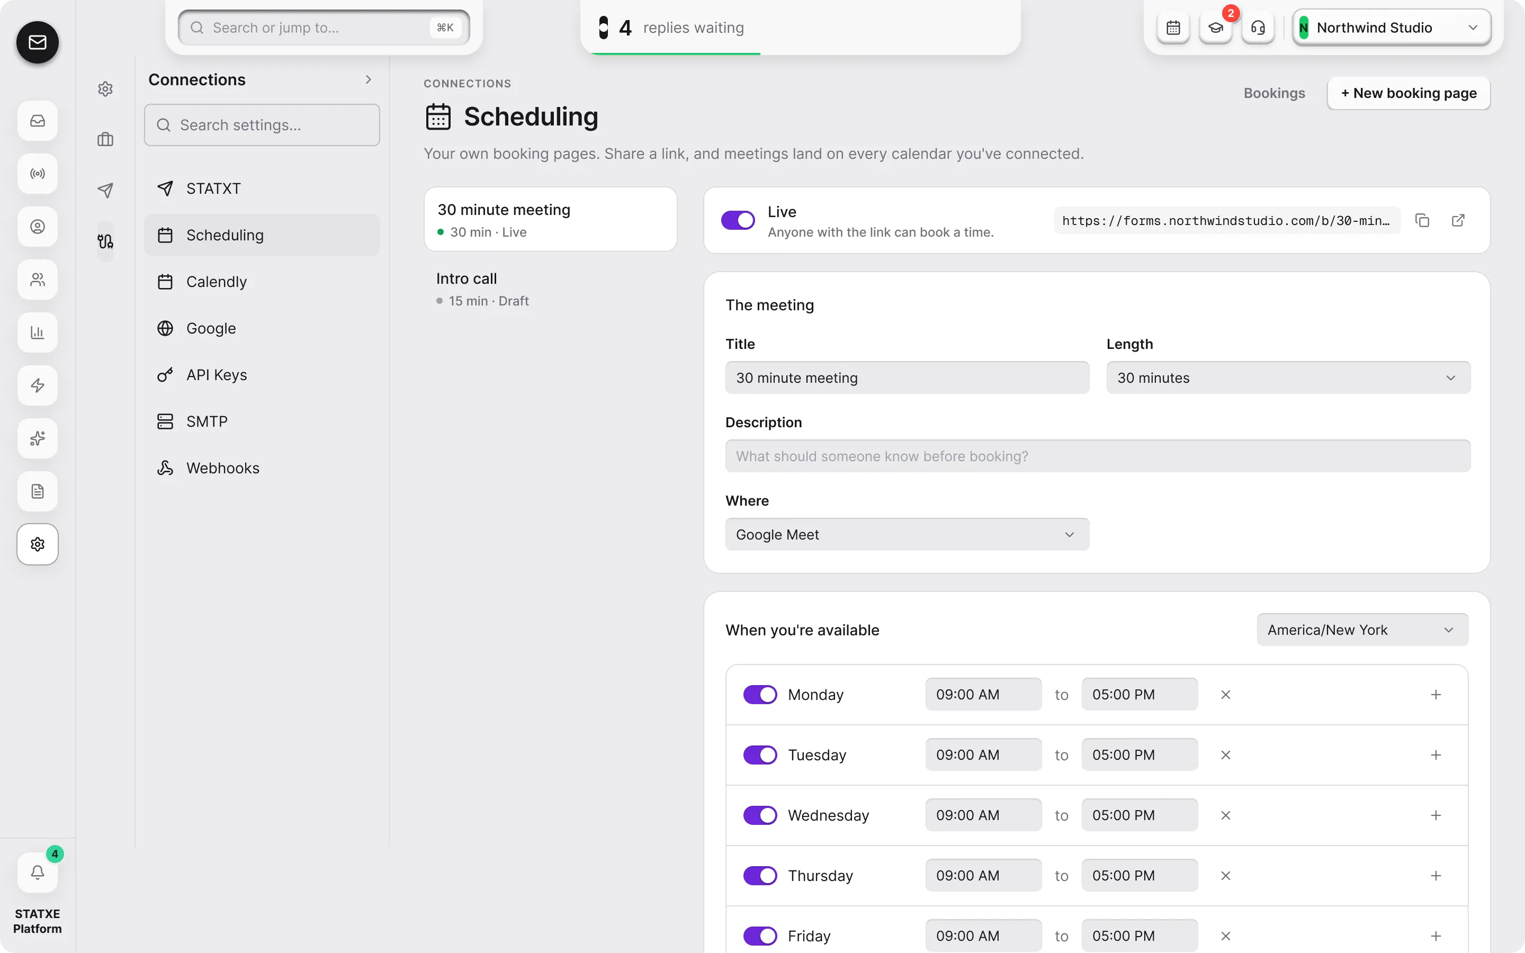Open the inbox icon in left rail

[37, 120]
